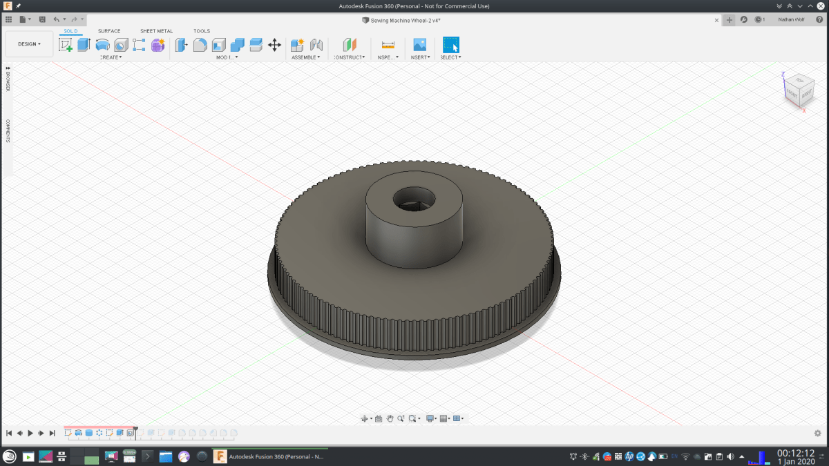Image resolution: width=829 pixels, height=466 pixels.
Task: Open the extensions icon beside new tab
Action: (x=744, y=20)
